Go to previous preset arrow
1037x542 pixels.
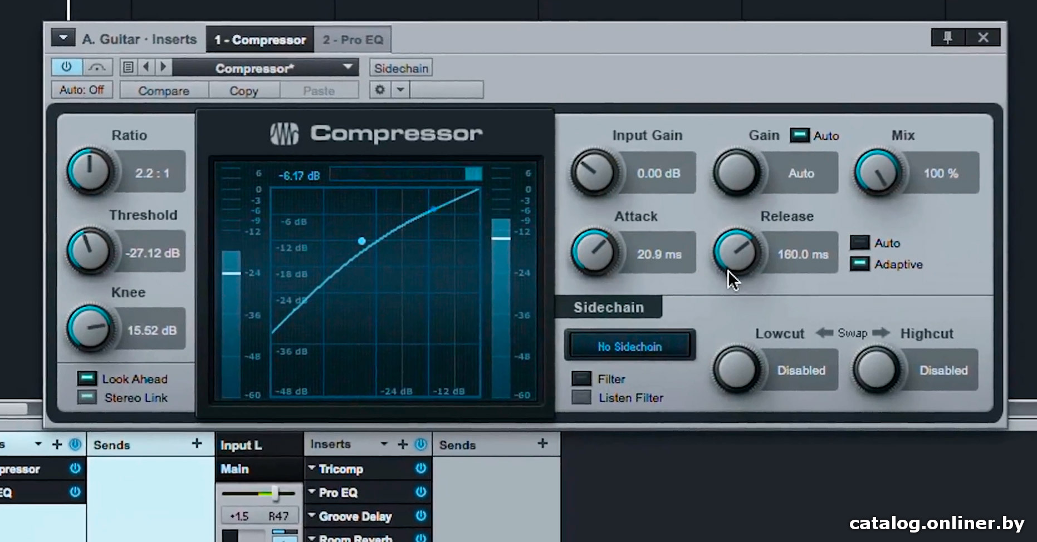point(146,67)
